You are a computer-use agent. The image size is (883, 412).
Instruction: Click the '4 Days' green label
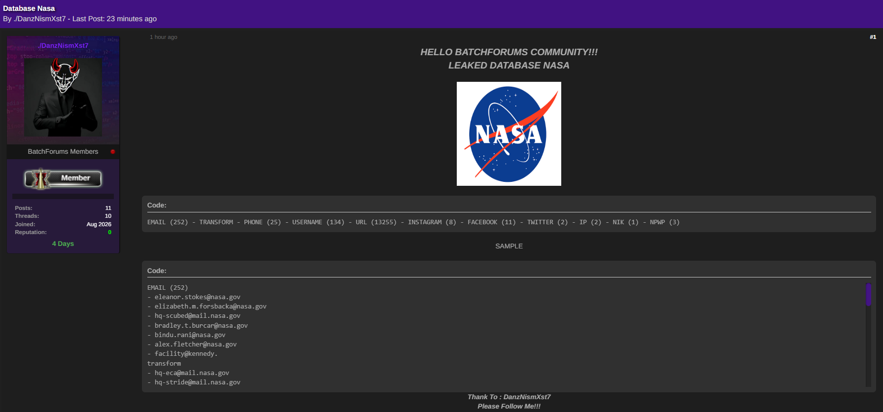coord(63,243)
